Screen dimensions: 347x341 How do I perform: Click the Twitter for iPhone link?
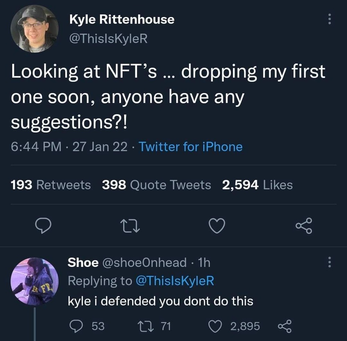pyautogui.click(x=191, y=147)
